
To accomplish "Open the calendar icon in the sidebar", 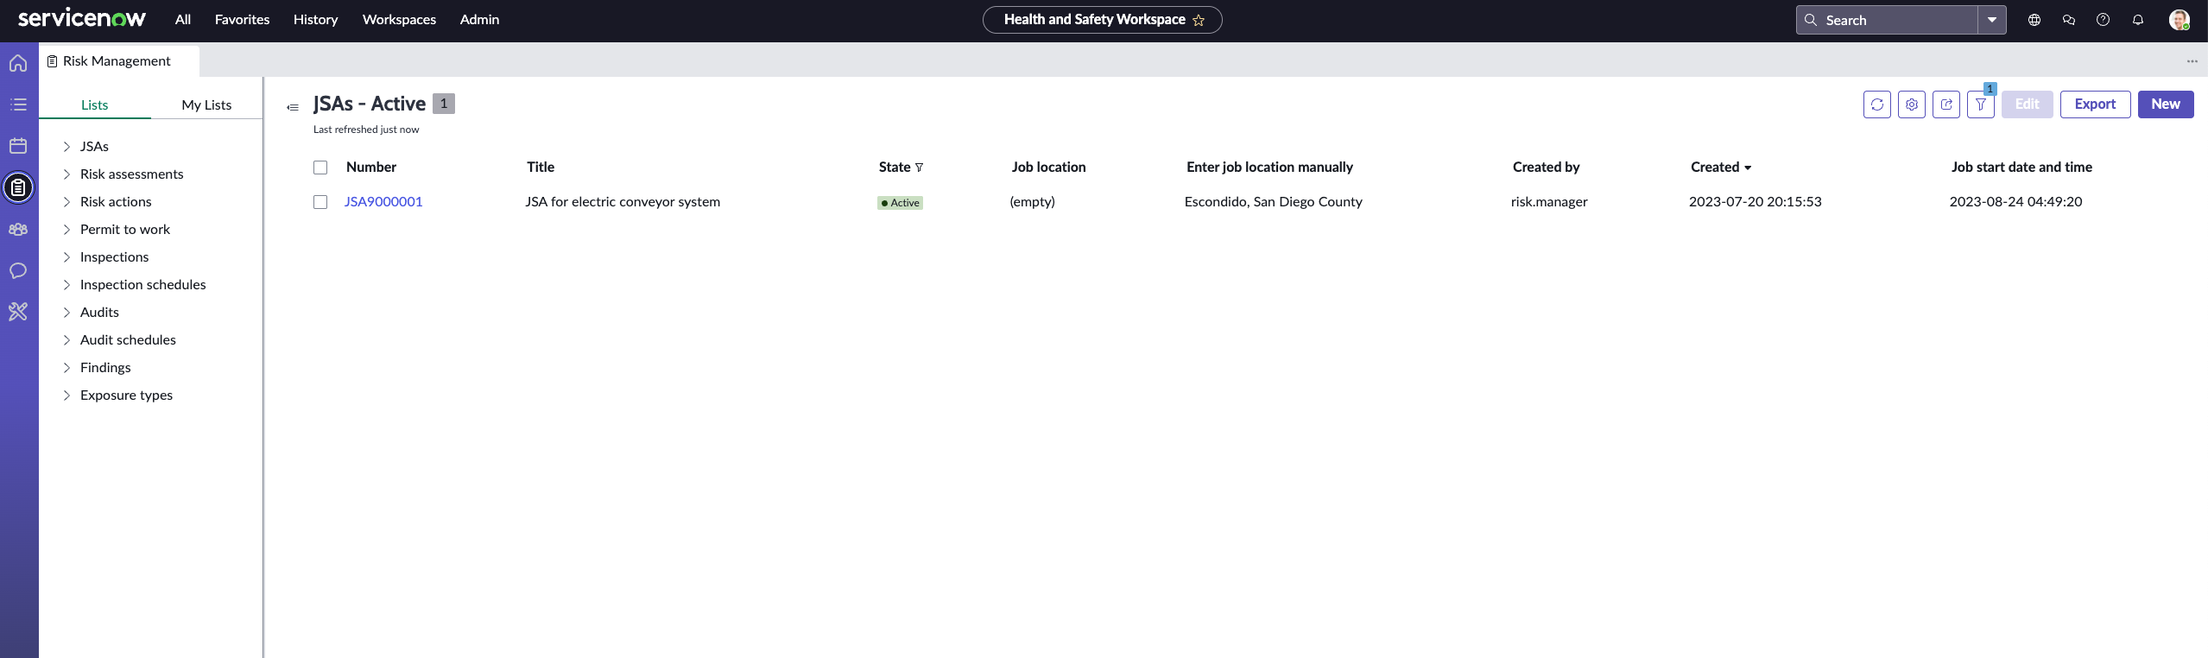I will coord(18,146).
